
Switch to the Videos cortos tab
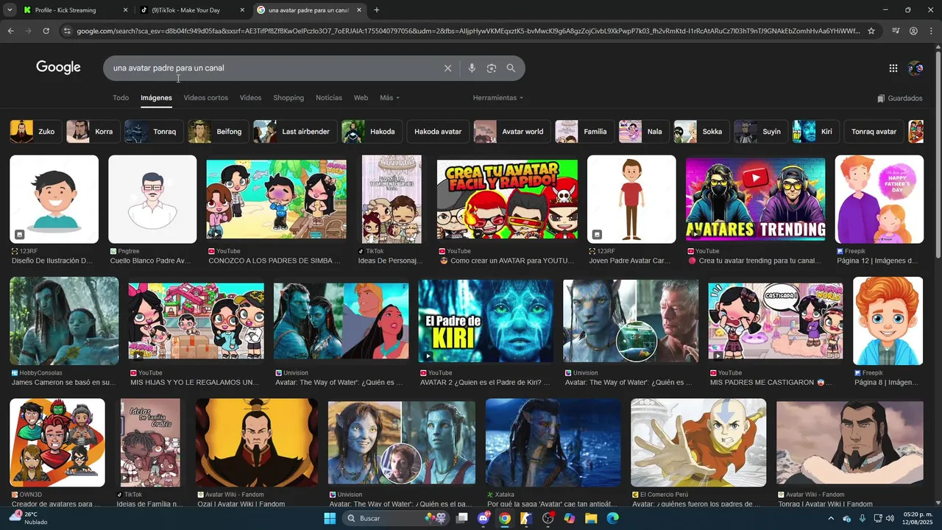pos(205,98)
